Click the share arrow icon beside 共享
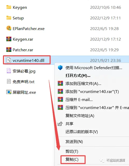129x166 pixels. [60, 124]
